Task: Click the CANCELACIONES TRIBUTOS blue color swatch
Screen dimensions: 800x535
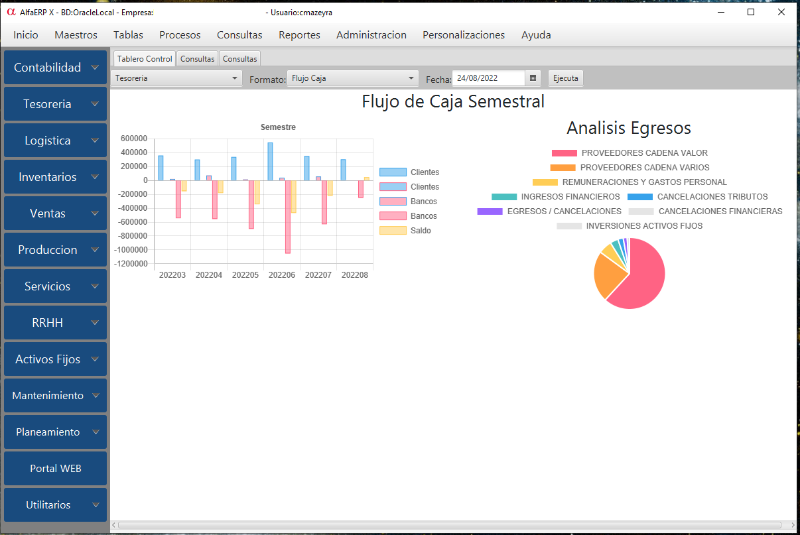Action: 639,197
